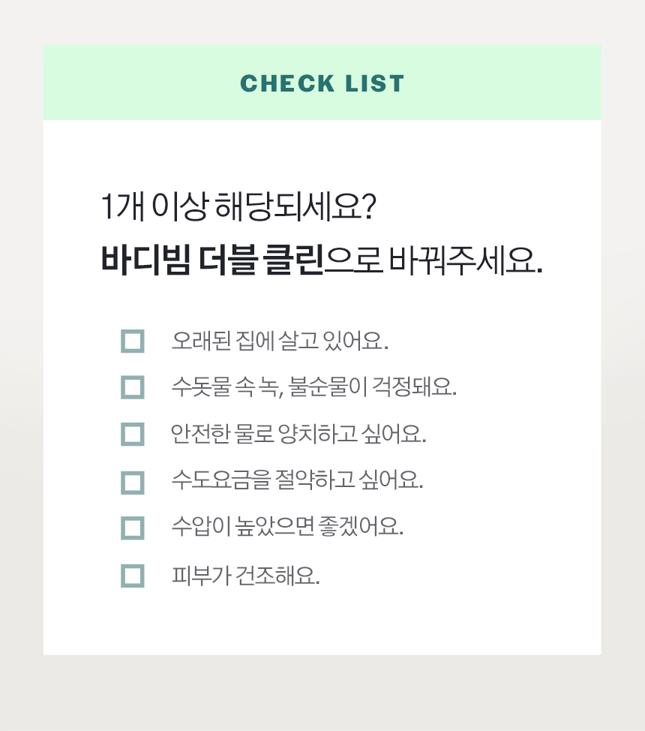Tick the 수돗물 속 녹, 불순물 checkbox
645x731 pixels.
click(x=132, y=387)
